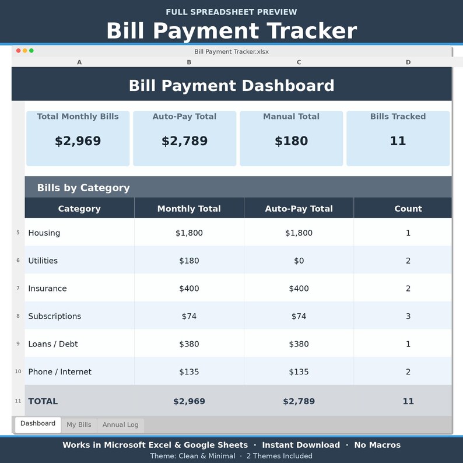
Task: Select the Dashboard sheet tab
Action: (38, 425)
